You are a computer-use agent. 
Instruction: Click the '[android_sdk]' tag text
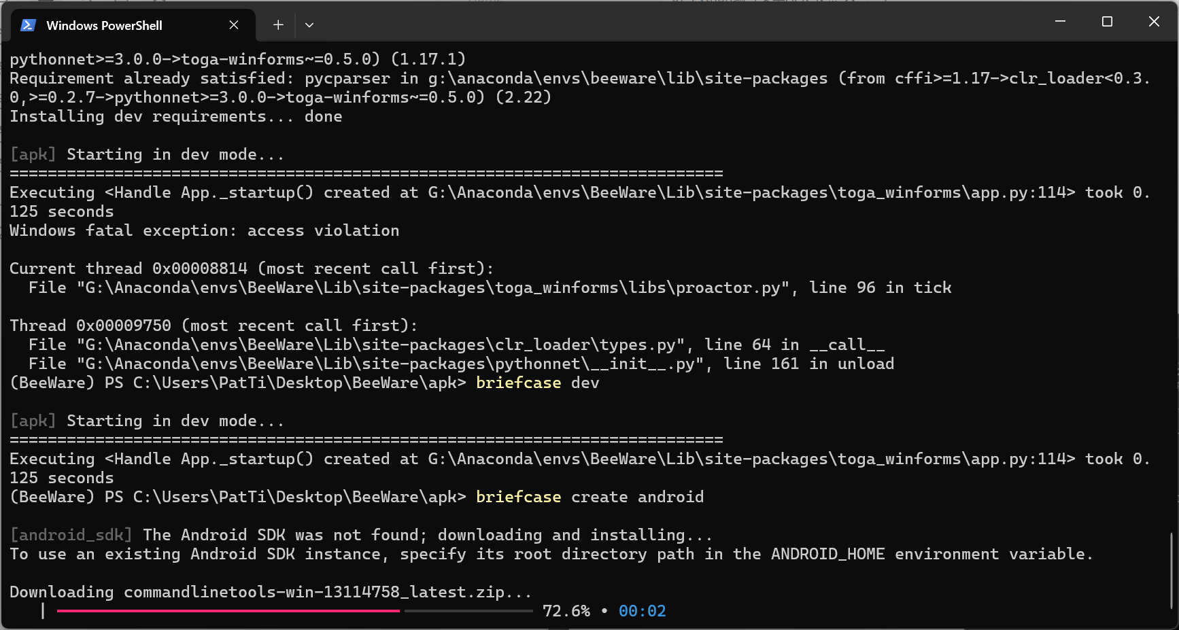[71, 535]
